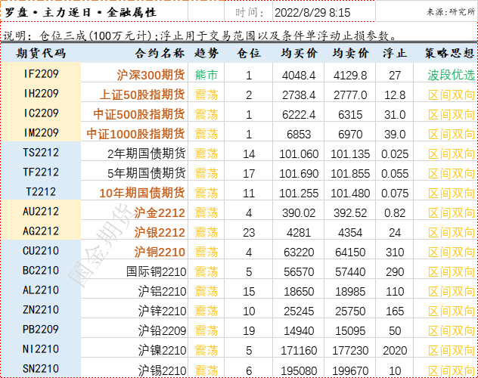Click position value 23 for AG2212
The width and height of the screenshot is (478, 378).
249,233
